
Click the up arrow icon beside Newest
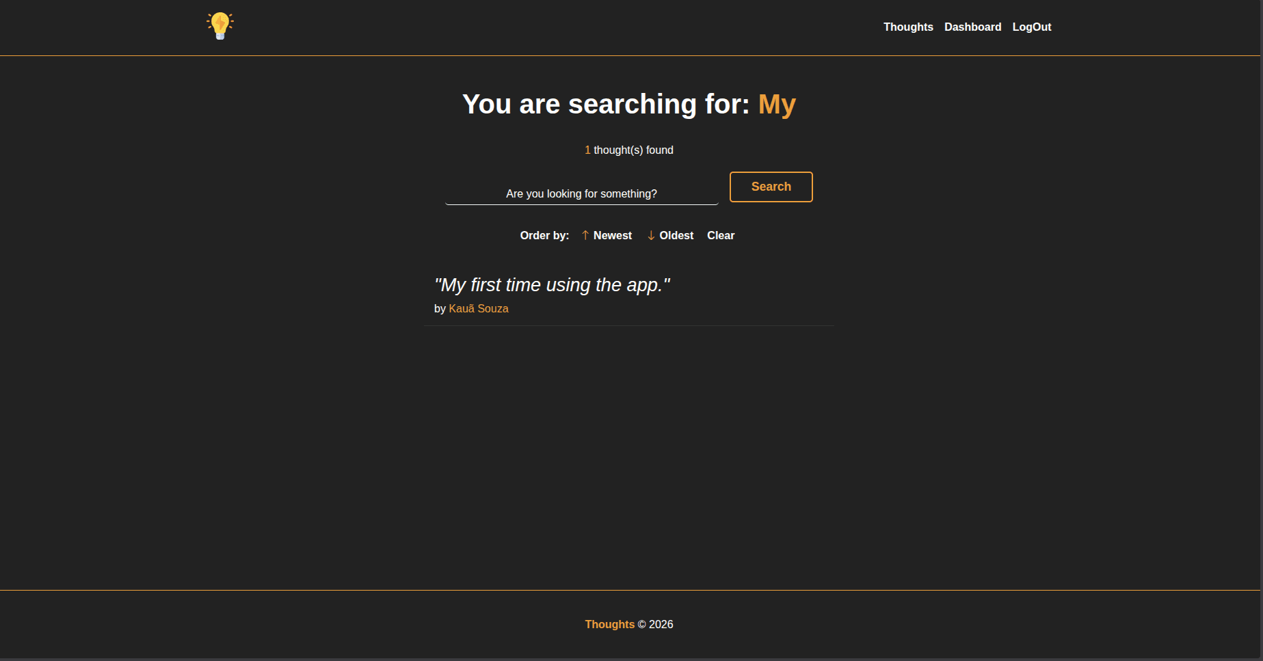click(x=585, y=235)
